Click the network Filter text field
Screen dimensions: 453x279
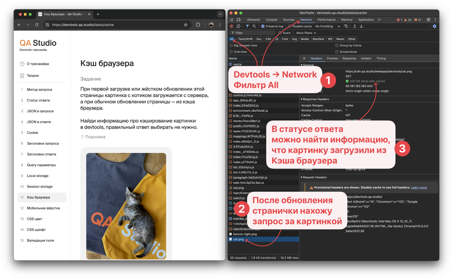tap(252, 33)
